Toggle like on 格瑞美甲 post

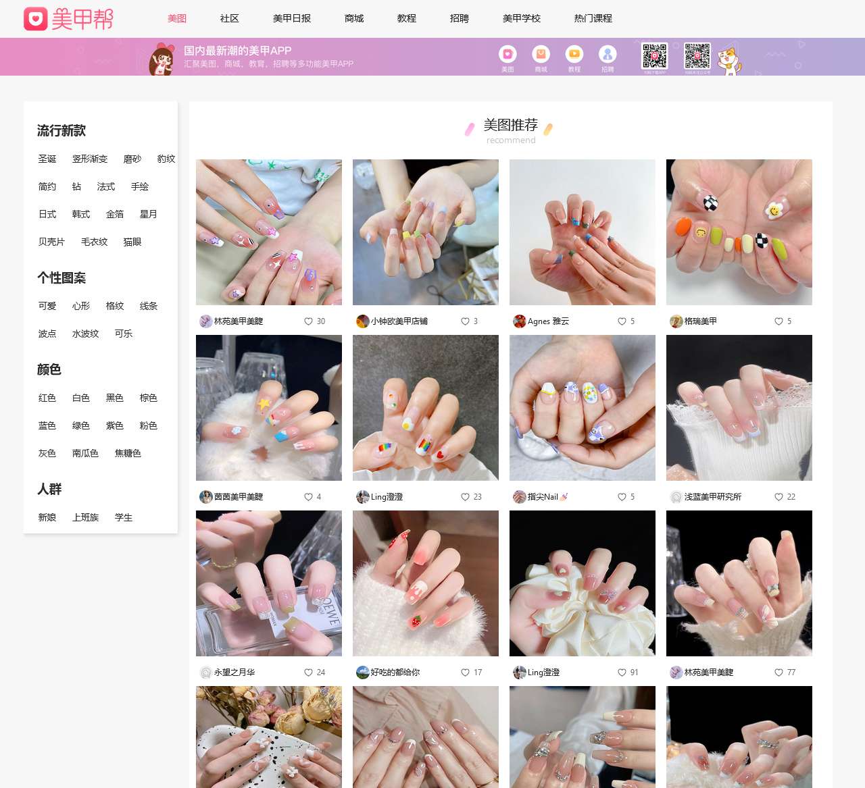click(x=778, y=321)
